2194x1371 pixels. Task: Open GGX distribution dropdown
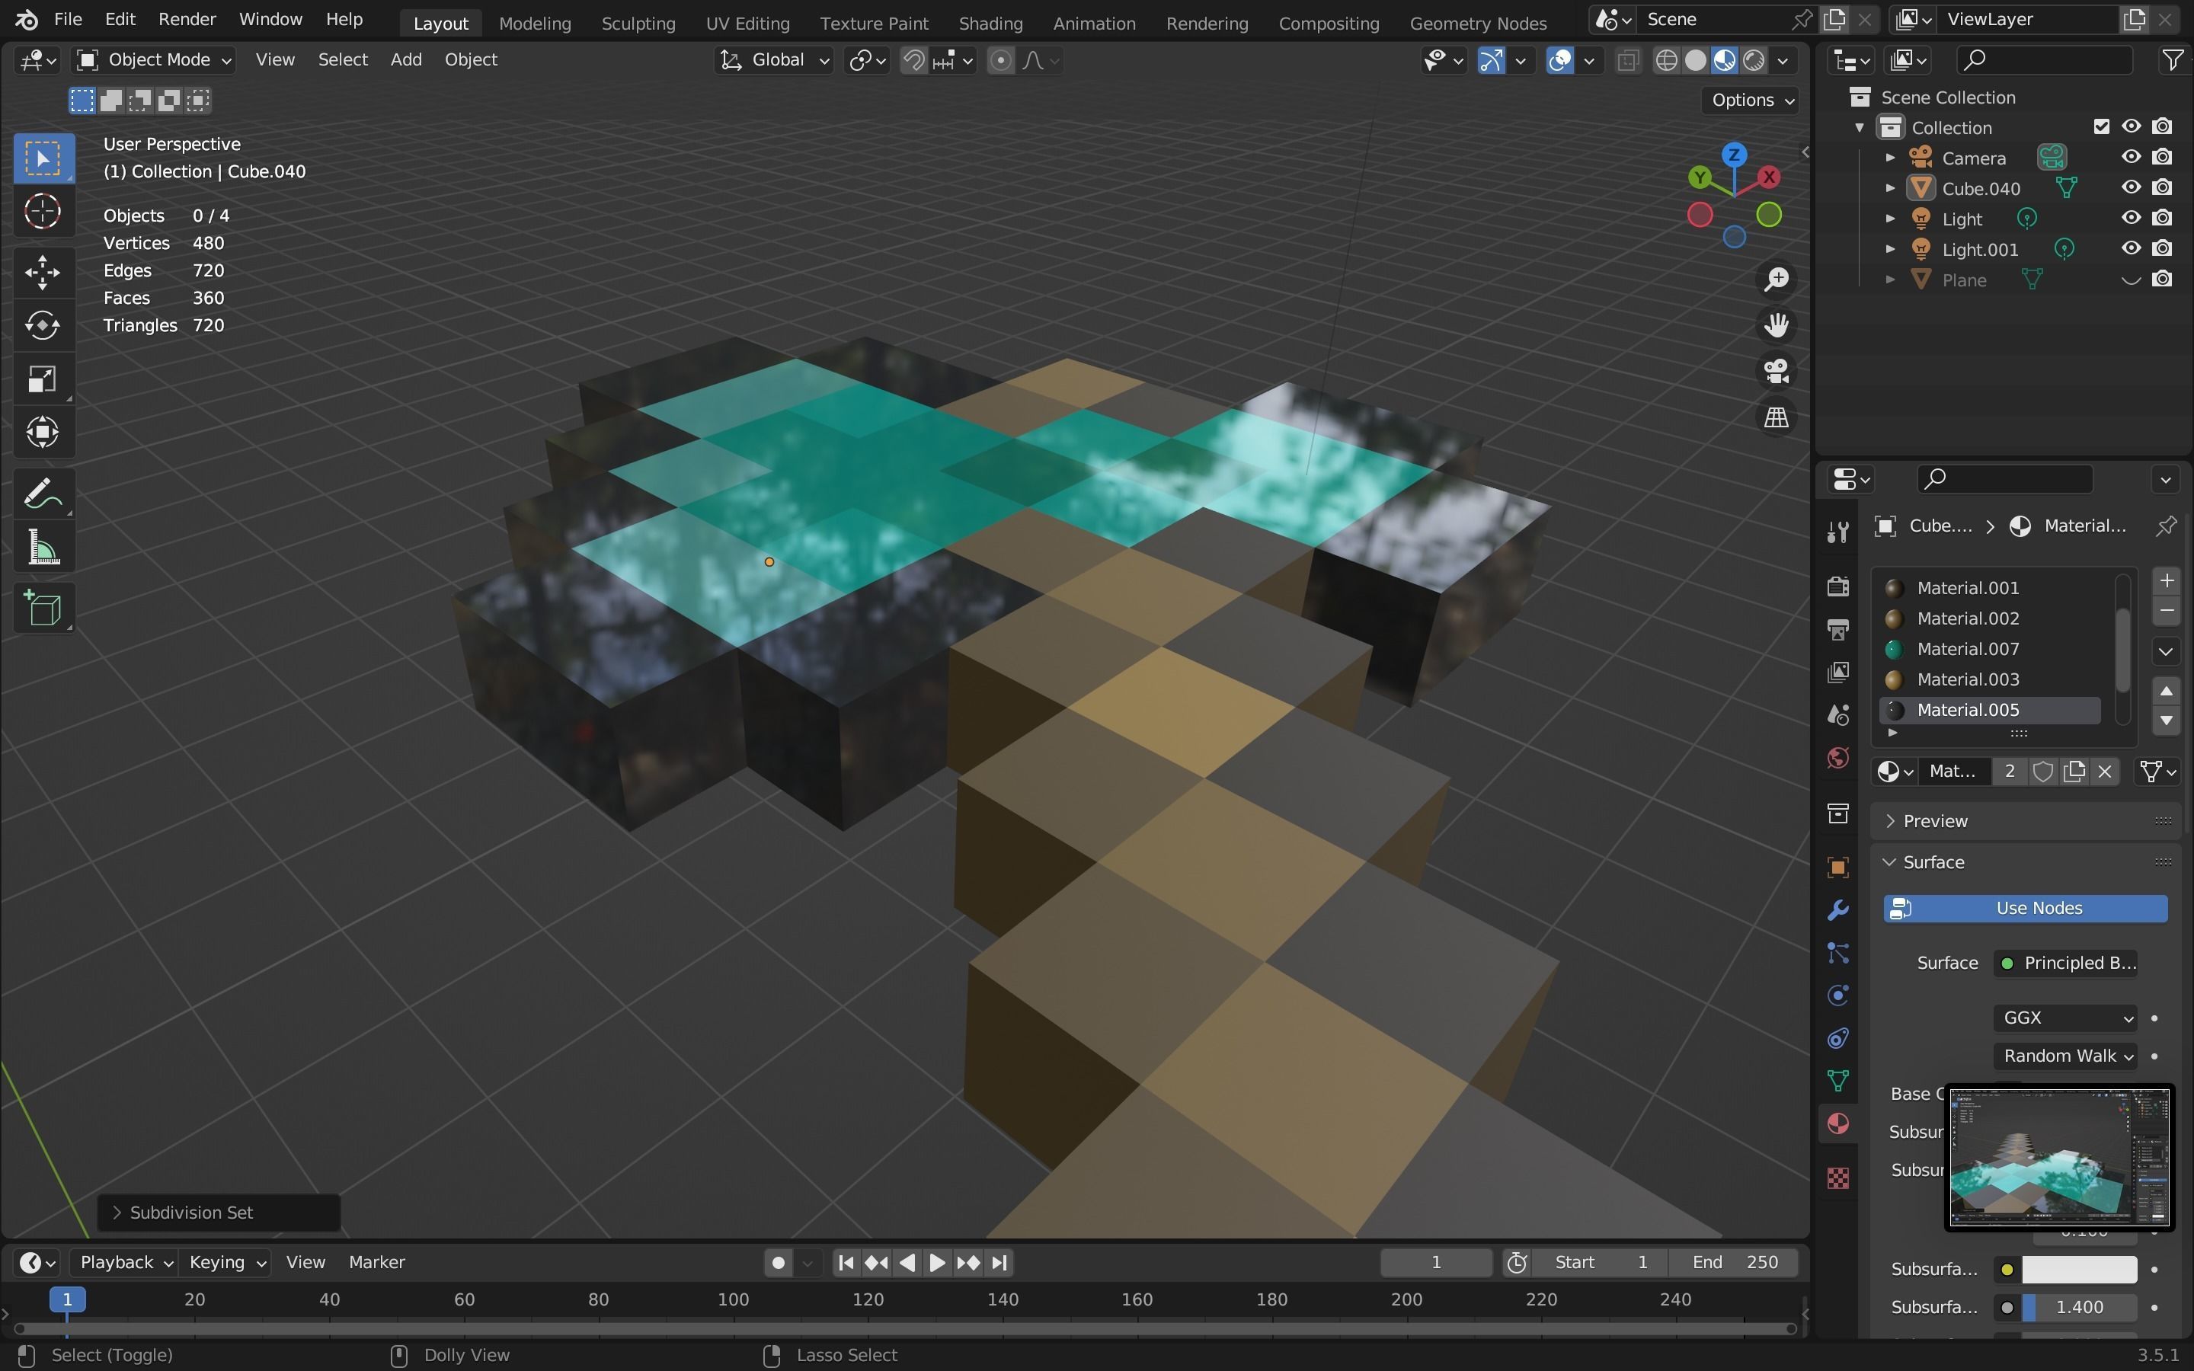point(2064,1018)
